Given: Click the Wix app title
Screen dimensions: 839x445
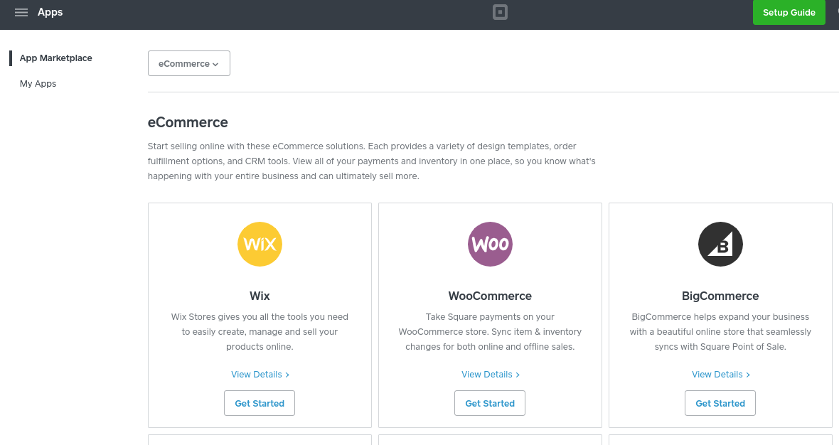Looking at the screenshot, I should 260,296.
